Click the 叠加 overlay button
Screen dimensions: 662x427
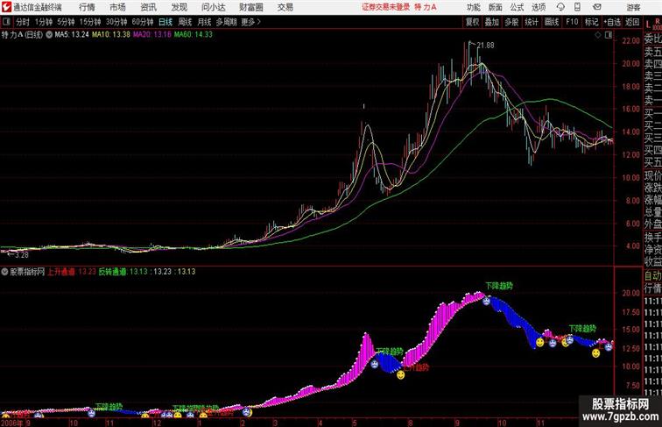[492, 22]
